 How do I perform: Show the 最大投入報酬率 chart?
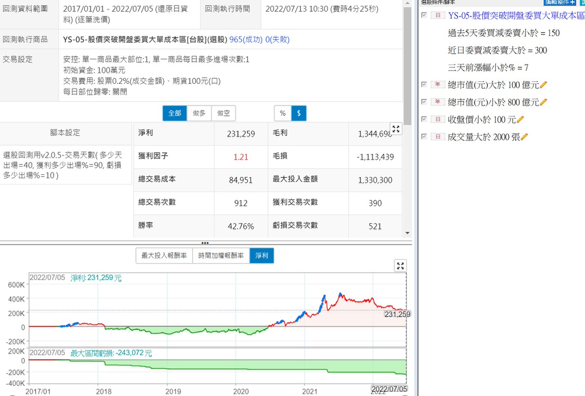(x=164, y=255)
